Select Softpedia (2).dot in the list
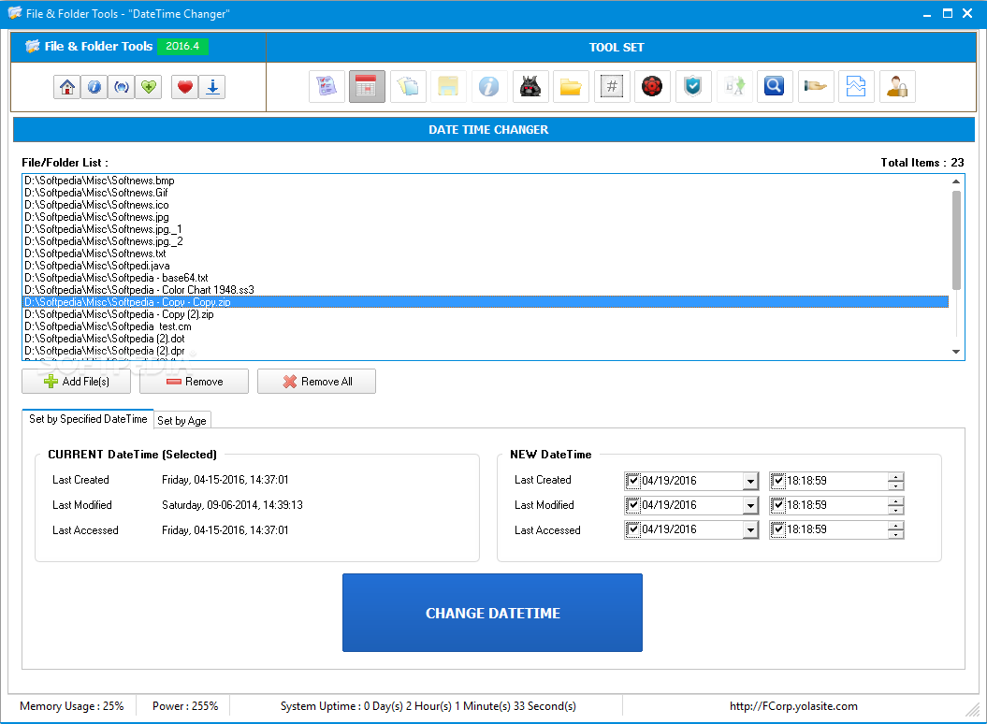987x724 pixels. tap(486, 339)
